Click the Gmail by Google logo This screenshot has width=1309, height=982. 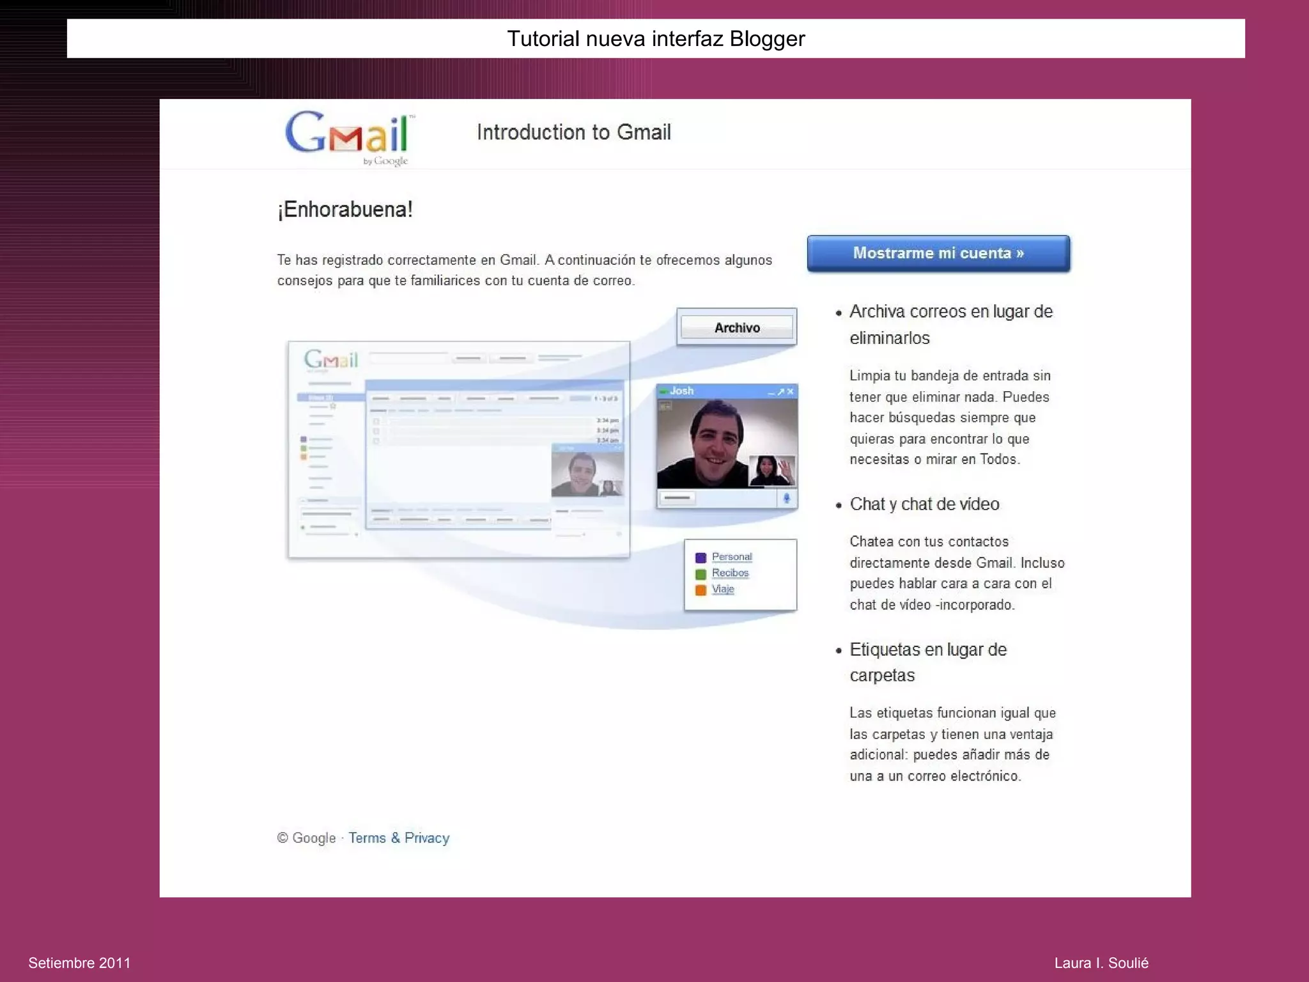pyautogui.click(x=349, y=137)
